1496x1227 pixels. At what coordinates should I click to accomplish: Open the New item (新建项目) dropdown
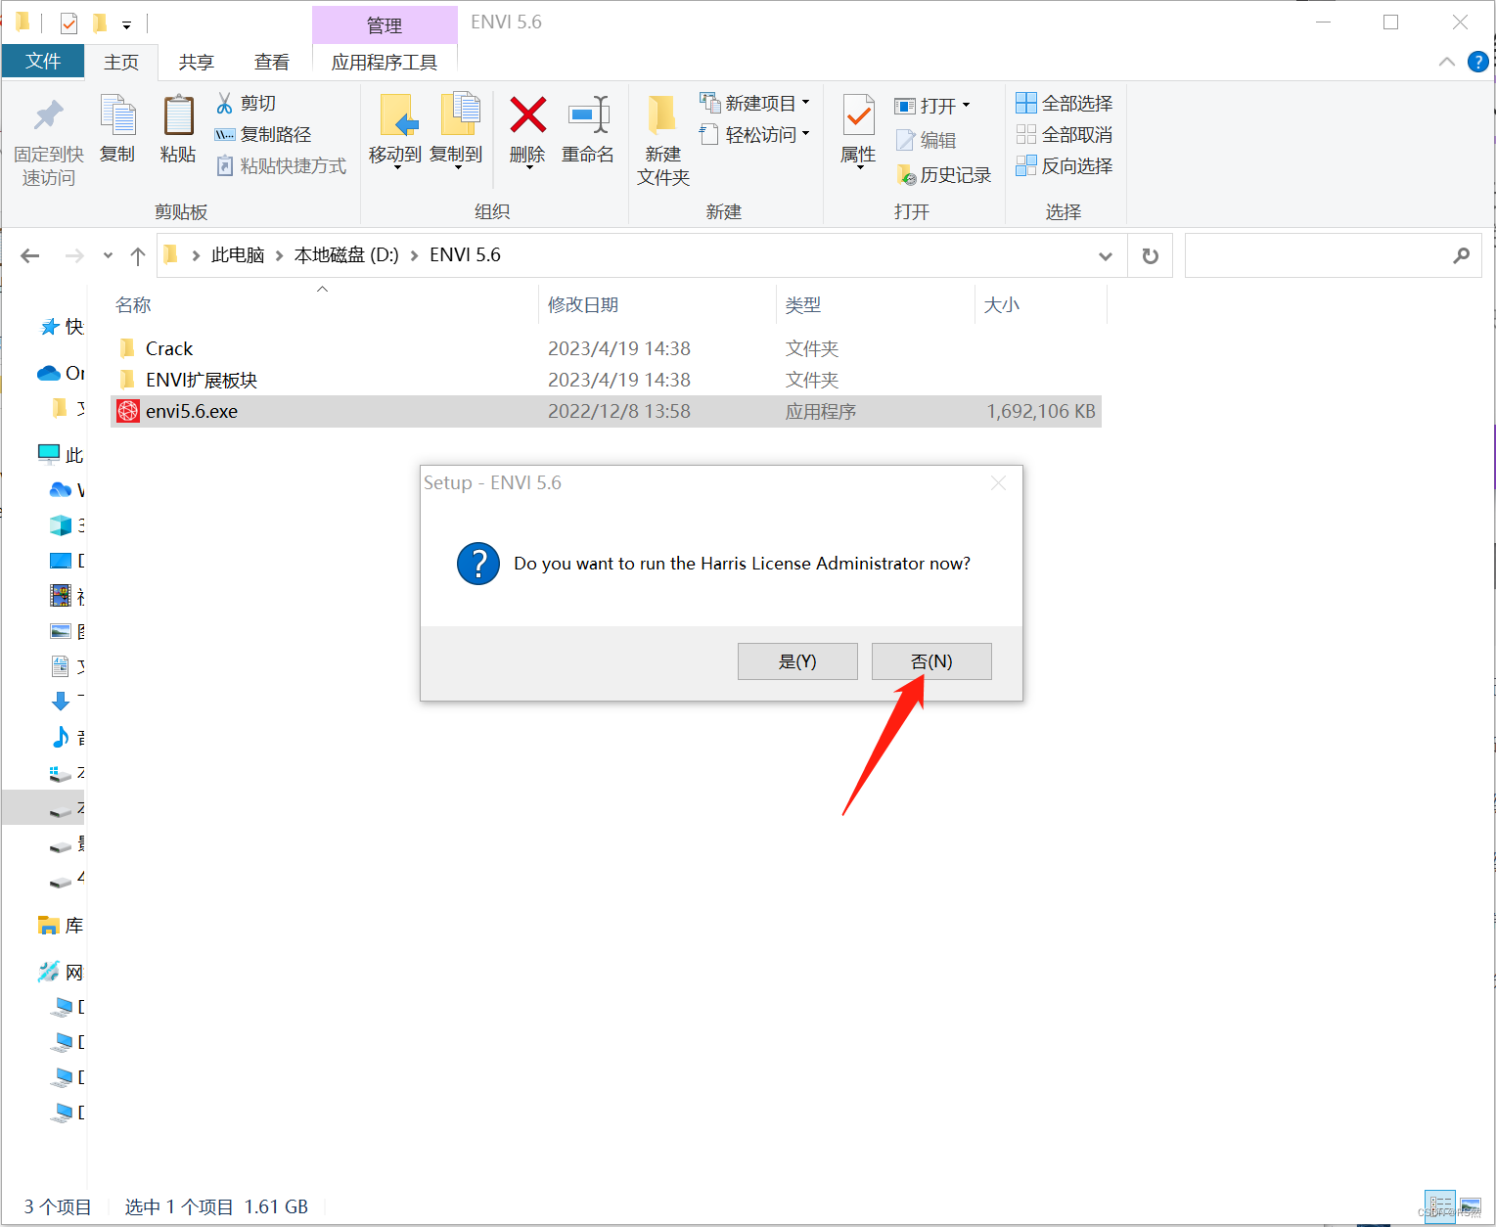click(x=754, y=103)
